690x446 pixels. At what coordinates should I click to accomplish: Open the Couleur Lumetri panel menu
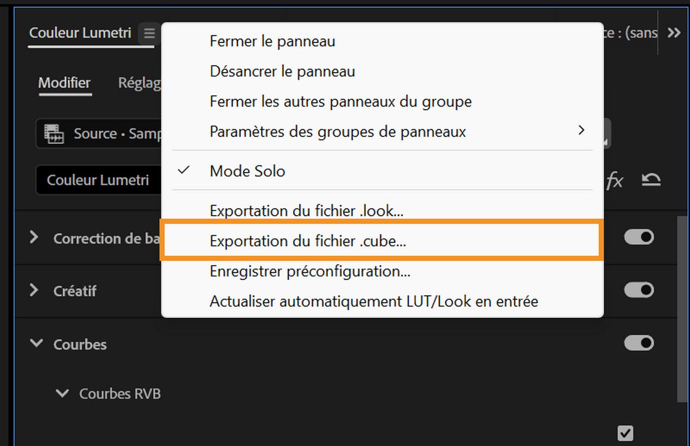(148, 33)
